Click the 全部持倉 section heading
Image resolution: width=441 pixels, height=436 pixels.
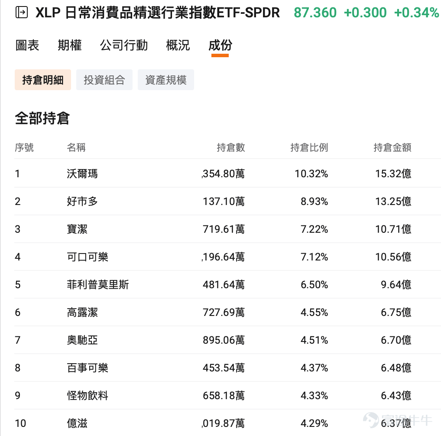click(x=42, y=118)
